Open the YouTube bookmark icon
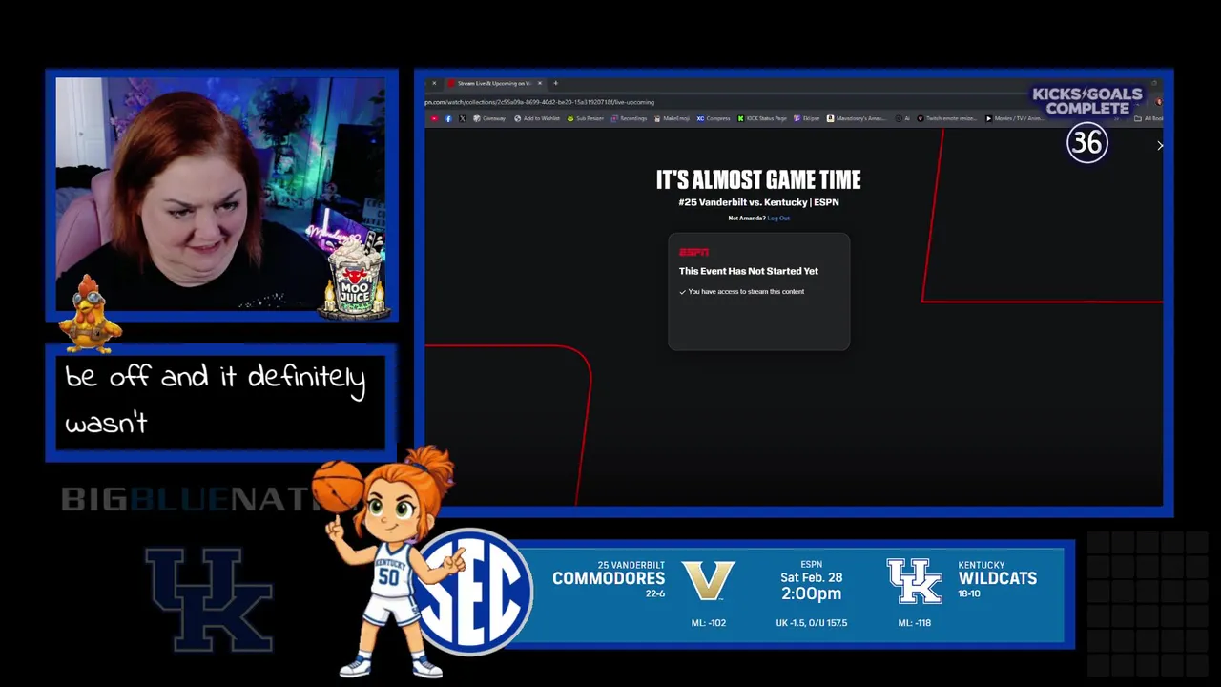The image size is (1221, 687). (x=434, y=118)
